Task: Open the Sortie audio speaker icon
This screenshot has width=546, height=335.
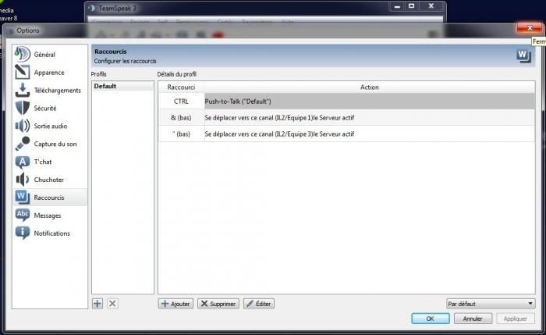Action: click(x=23, y=126)
